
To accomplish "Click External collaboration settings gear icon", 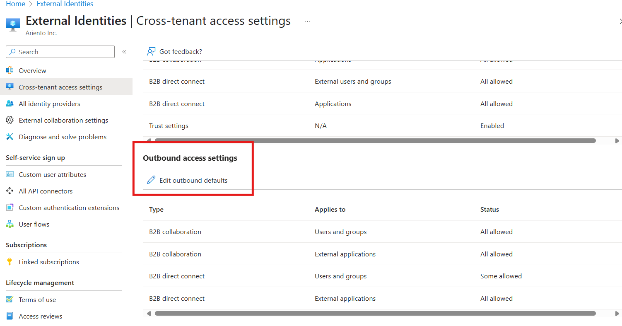I will point(10,120).
